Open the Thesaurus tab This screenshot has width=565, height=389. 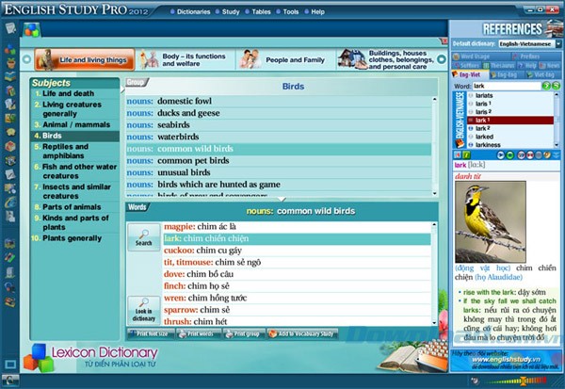pyautogui.click(x=500, y=65)
